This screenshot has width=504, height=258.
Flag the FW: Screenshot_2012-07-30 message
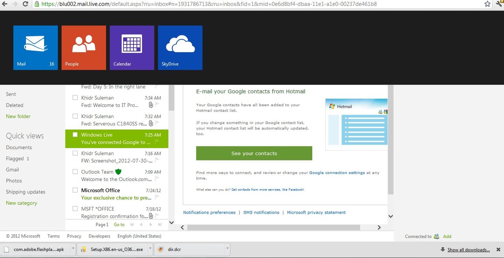point(157,160)
